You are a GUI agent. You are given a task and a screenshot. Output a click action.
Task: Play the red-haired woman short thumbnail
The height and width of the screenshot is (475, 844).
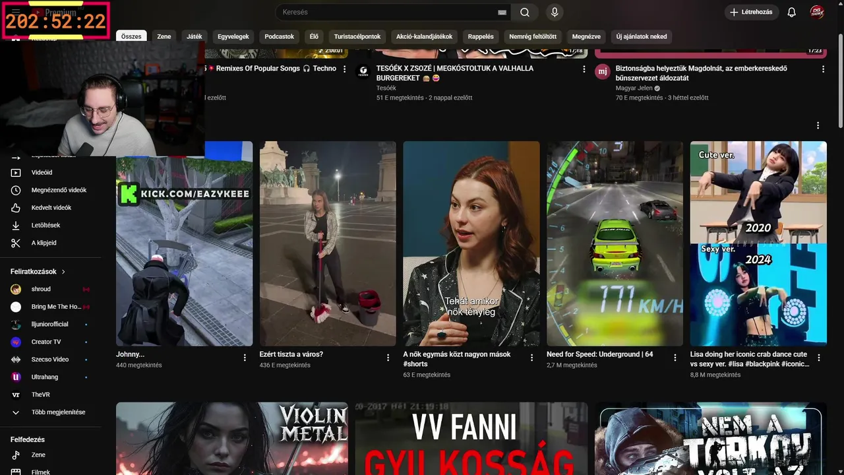pos(471,243)
